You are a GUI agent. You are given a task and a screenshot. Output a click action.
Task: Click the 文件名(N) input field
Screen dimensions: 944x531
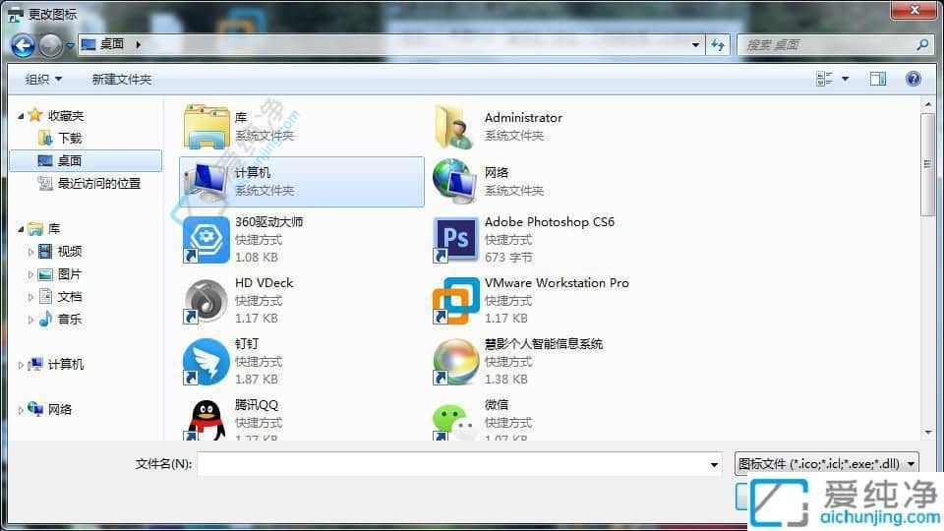[452, 464]
